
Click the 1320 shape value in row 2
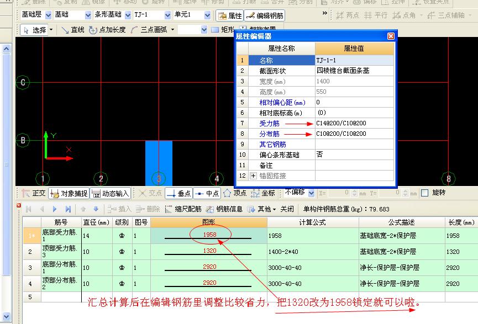[x=210, y=251]
